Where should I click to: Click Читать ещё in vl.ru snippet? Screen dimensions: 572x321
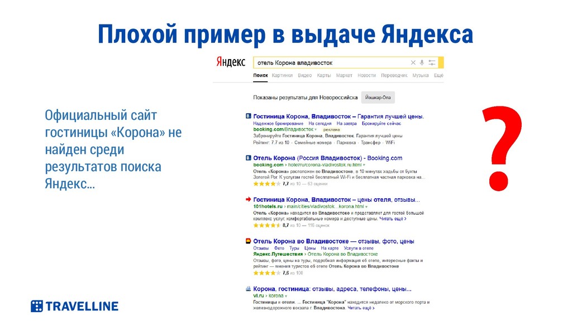point(361,308)
